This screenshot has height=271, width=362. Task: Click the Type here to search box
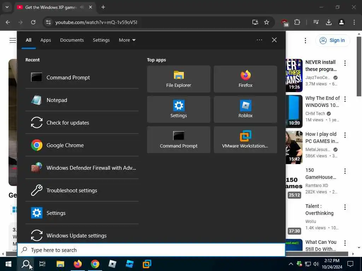tap(151, 250)
